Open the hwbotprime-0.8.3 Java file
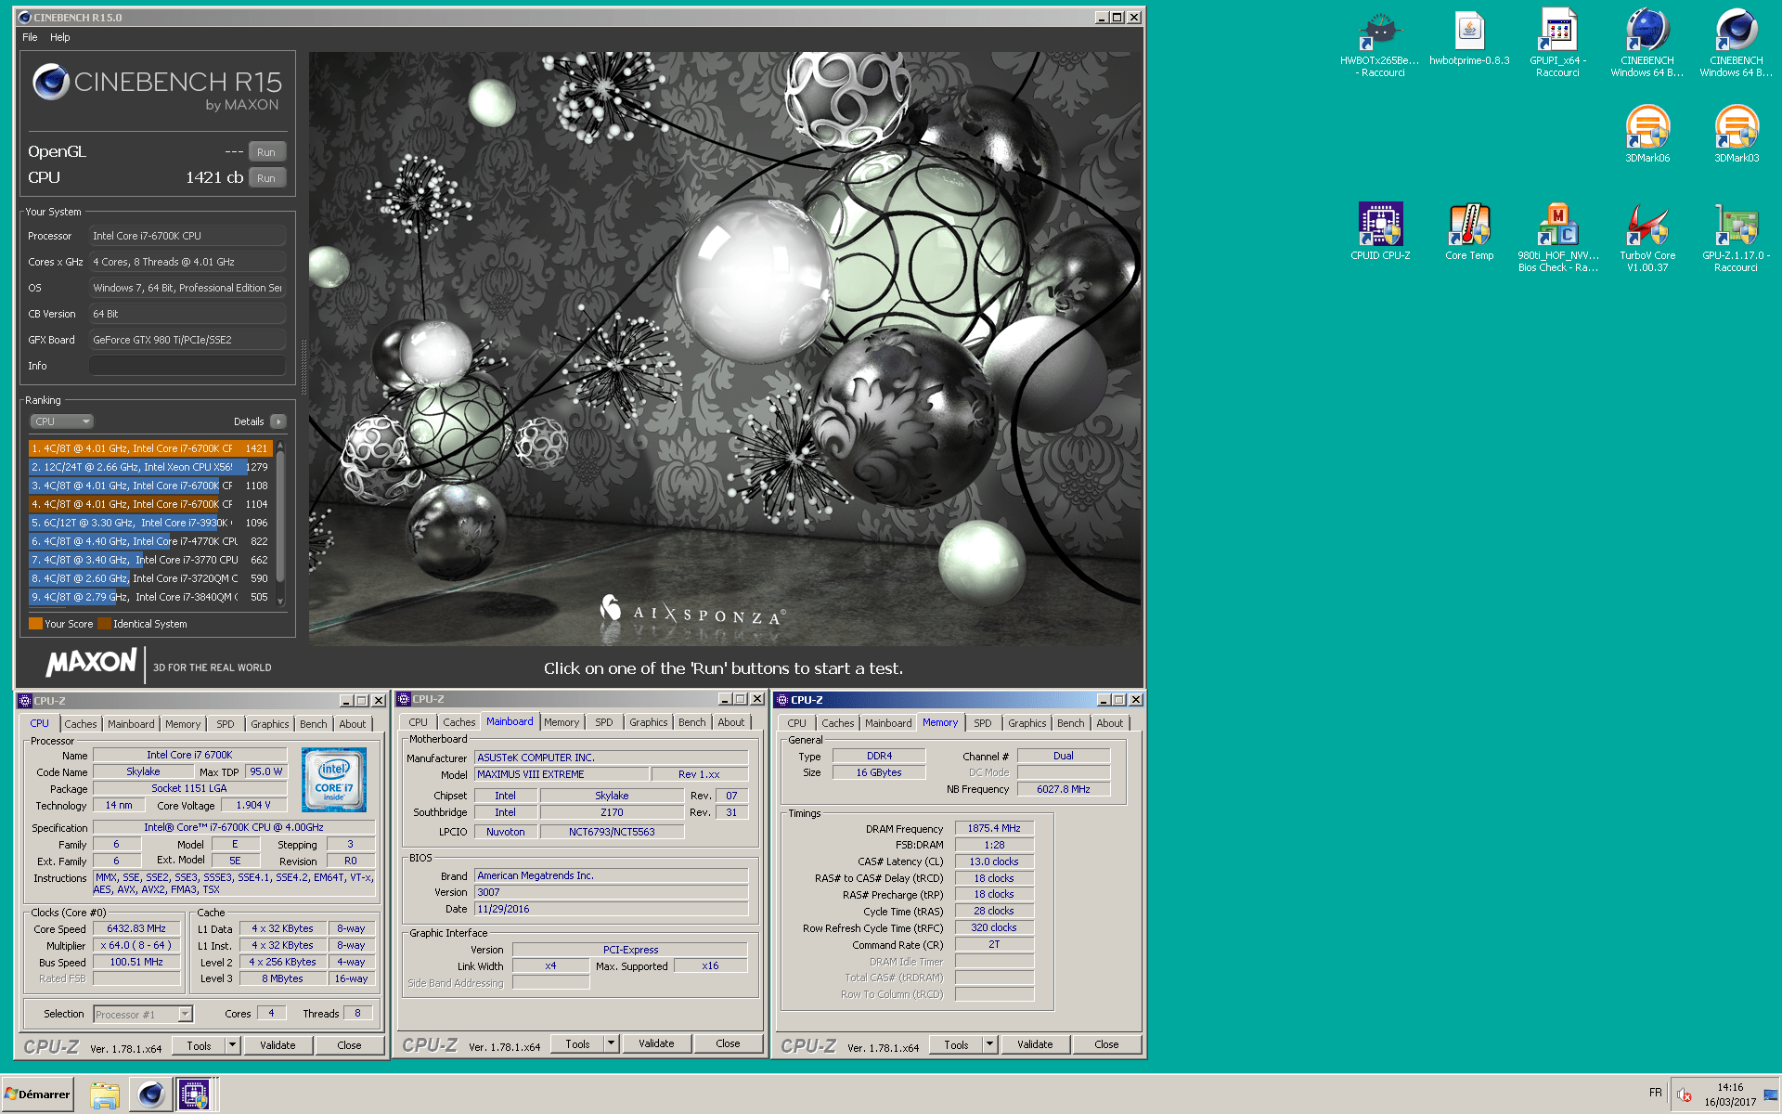 1468,32
